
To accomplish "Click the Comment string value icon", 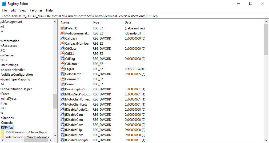I will [62, 79].
